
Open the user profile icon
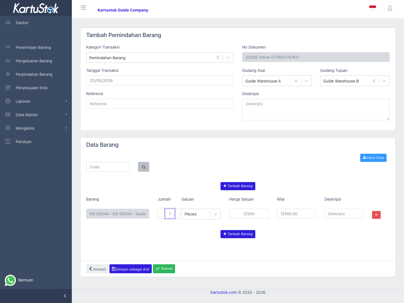coord(390,8)
